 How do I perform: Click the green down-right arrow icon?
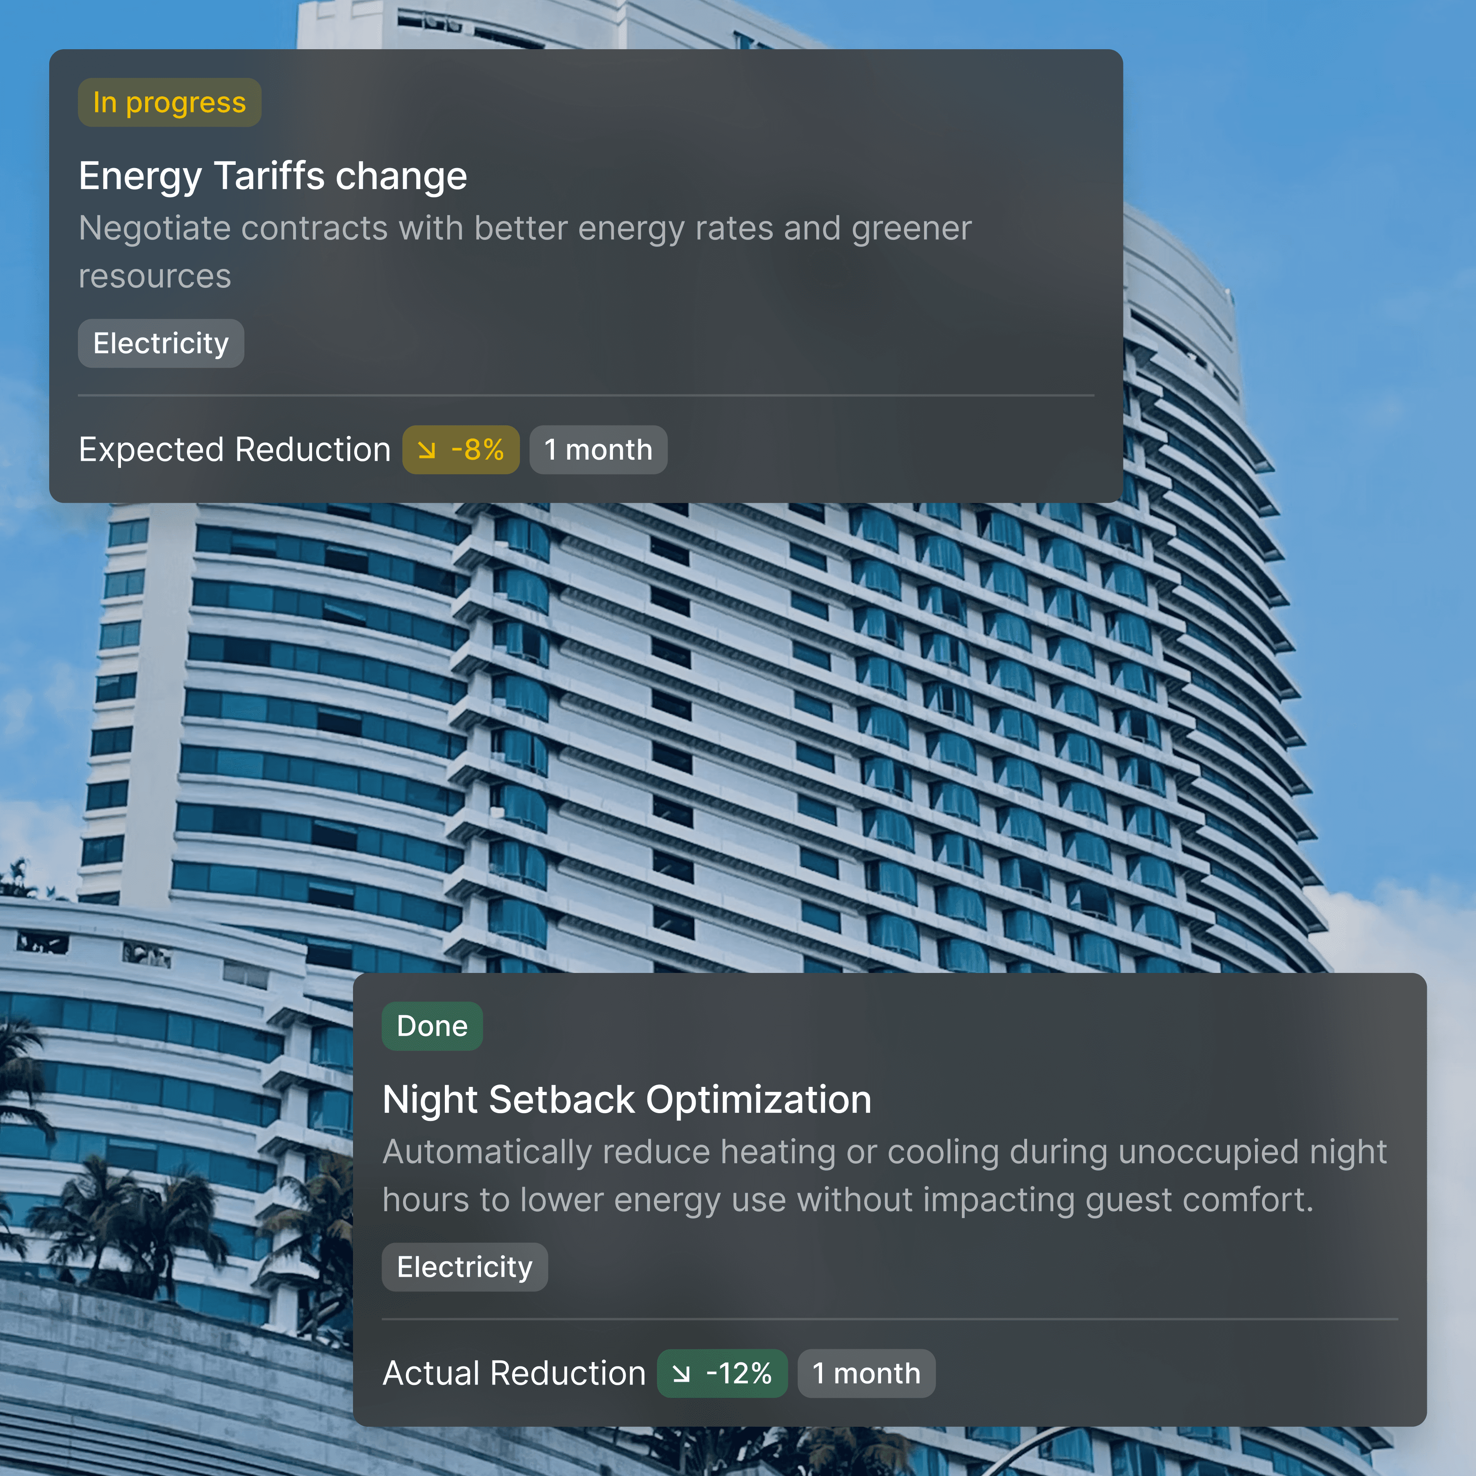click(x=681, y=1373)
